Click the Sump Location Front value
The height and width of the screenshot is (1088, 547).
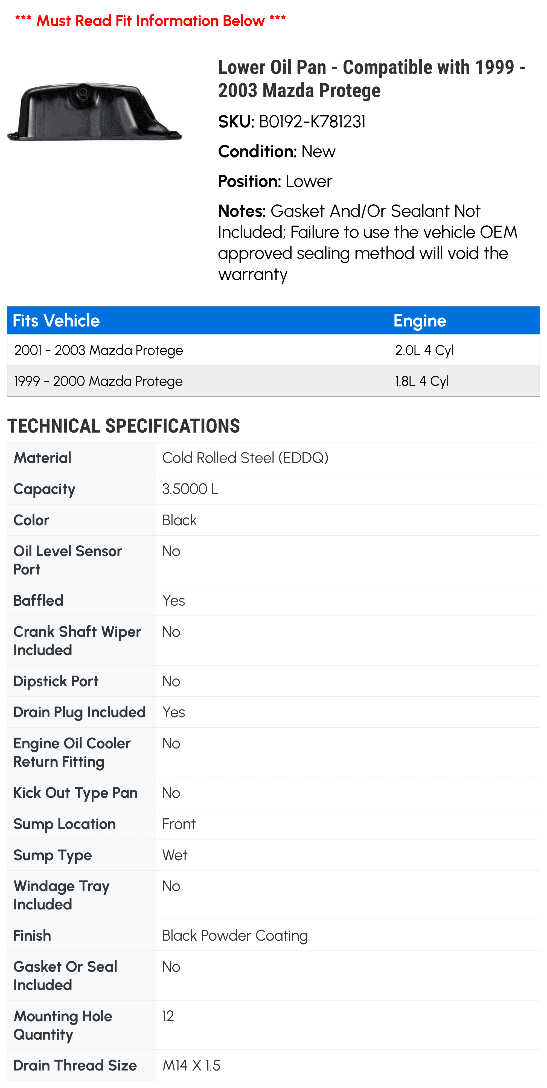point(179,824)
